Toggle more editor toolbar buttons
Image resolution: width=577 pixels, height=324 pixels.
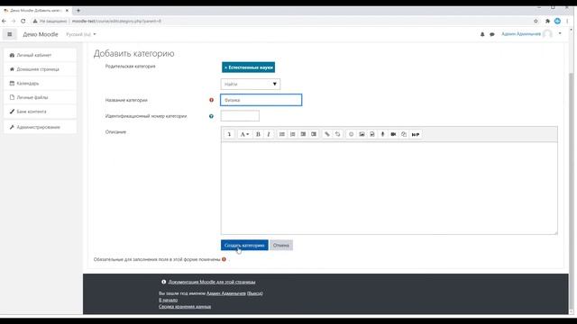[x=229, y=134]
